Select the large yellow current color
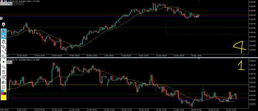258x111 pixels. click(4, 98)
